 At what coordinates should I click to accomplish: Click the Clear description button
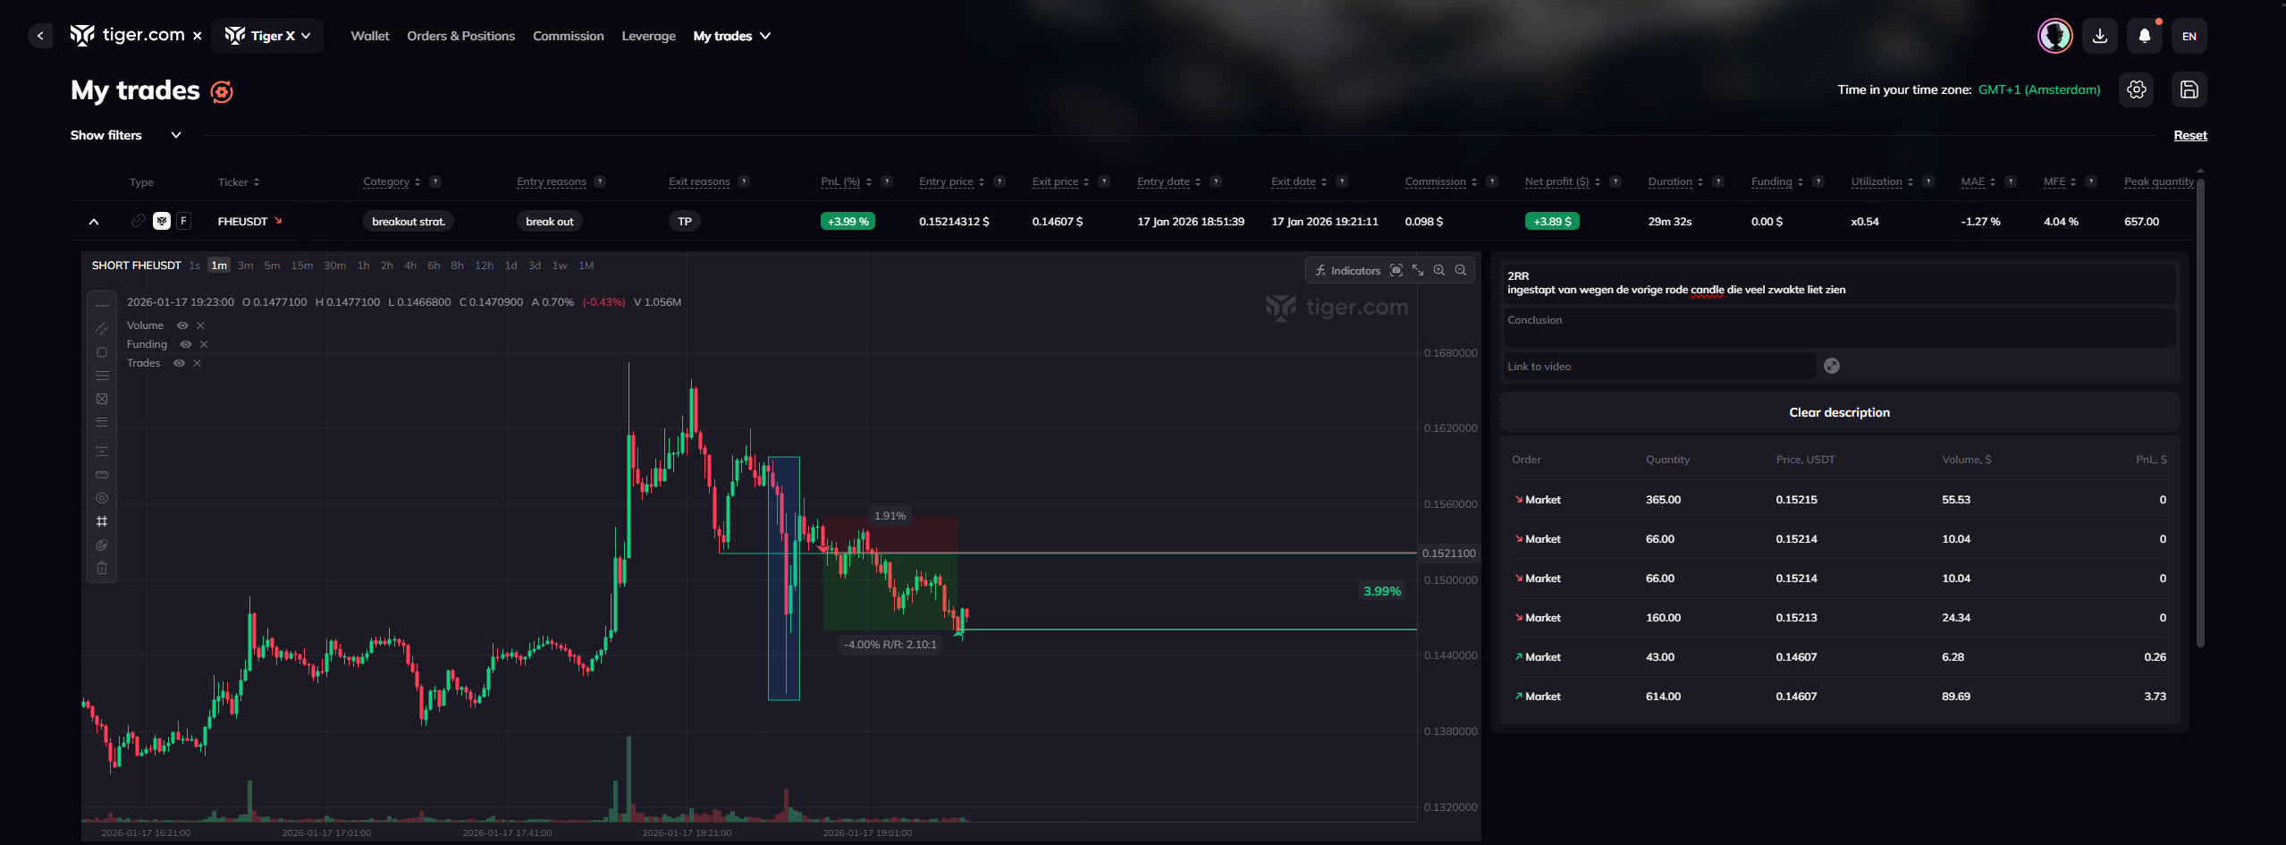[1838, 412]
